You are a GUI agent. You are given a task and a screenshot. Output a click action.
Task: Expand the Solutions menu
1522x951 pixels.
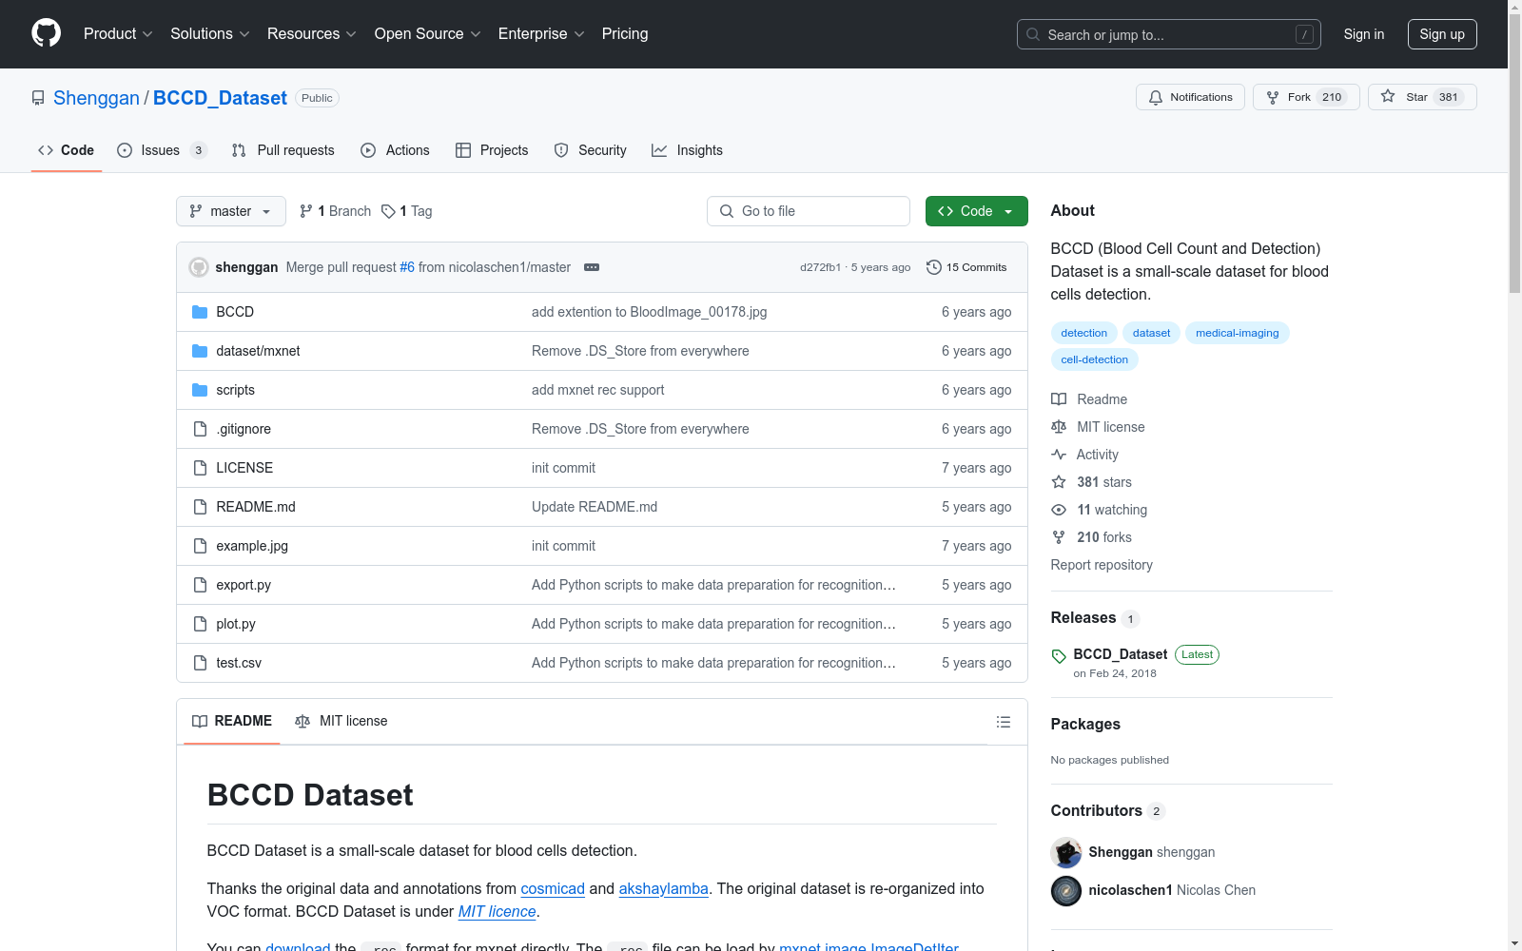210,33
